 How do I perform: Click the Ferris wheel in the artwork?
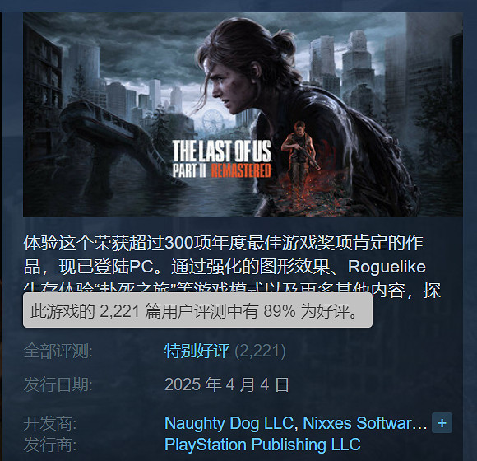(x=213, y=121)
